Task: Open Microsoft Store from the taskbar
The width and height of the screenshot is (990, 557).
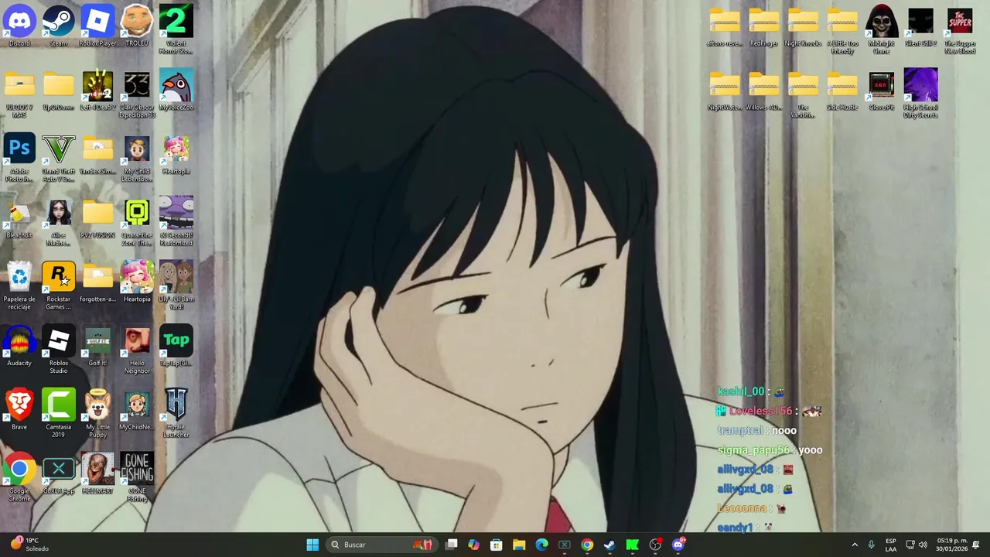Action: [x=497, y=545]
